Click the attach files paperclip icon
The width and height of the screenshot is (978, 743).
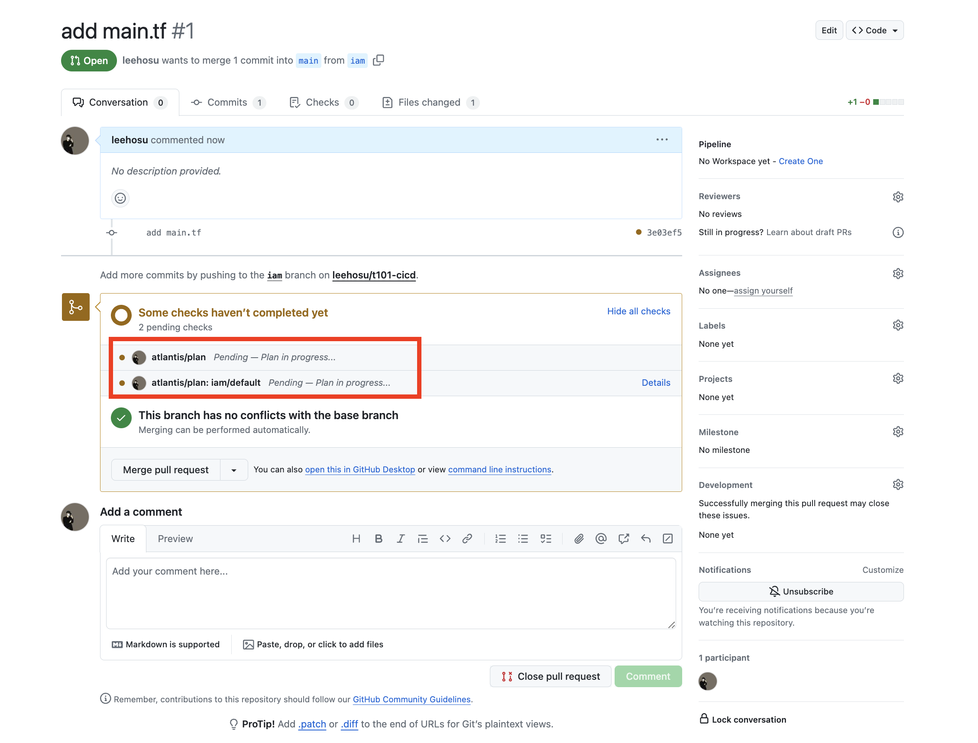(579, 539)
